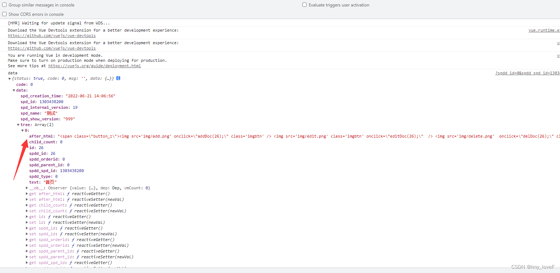Expand the set spdd_orderid reactiveSetter entry
The height and width of the screenshot is (273, 560).
(27, 245)
